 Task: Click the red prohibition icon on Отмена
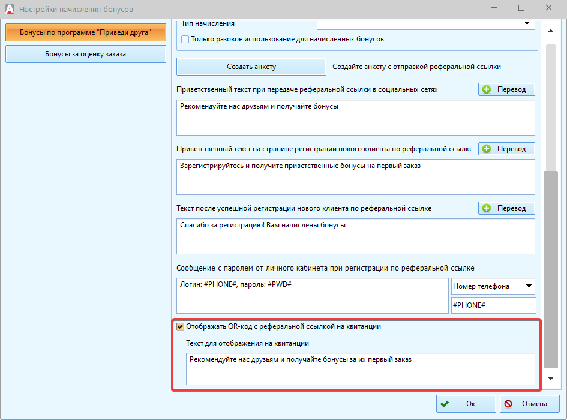(x=508, y=404)
